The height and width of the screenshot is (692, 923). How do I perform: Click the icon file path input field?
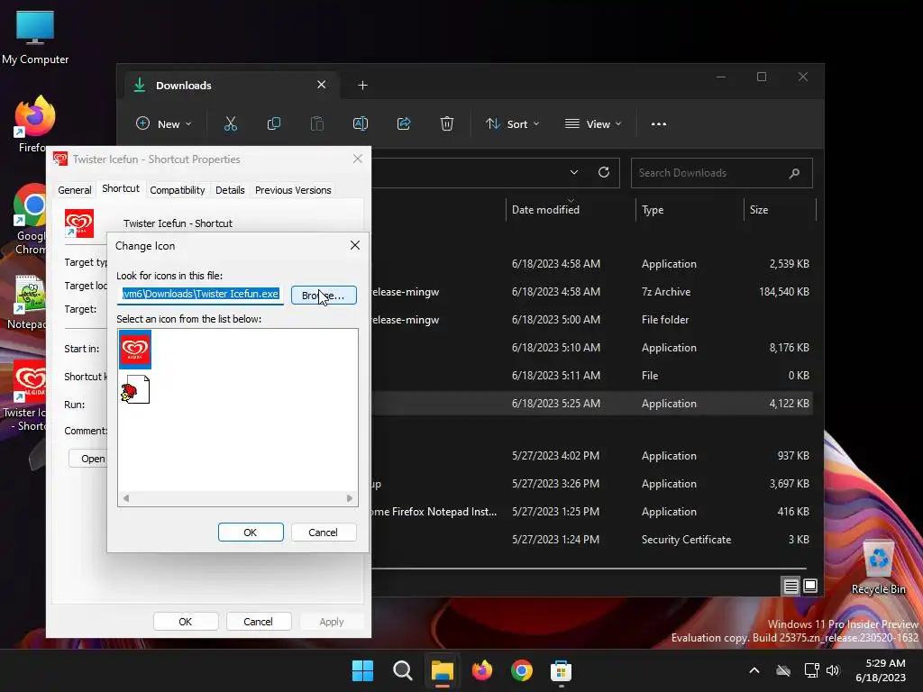click(x=200, y=295)
